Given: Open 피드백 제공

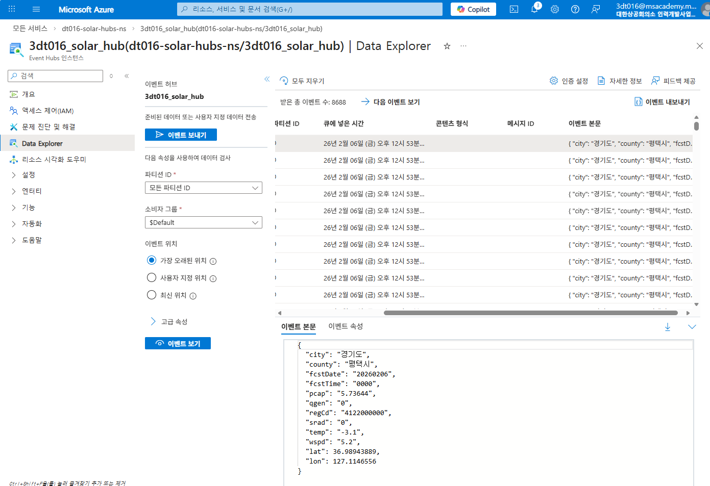Looking at the screenshot, I should (x=673, y=81).
